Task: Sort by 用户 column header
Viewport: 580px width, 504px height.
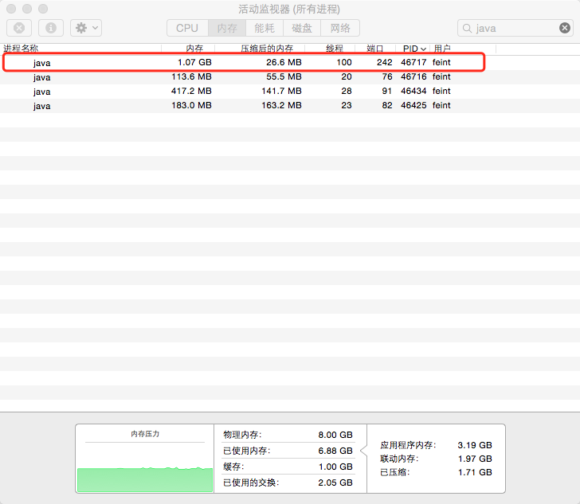Action: click(x=463, y=49)
